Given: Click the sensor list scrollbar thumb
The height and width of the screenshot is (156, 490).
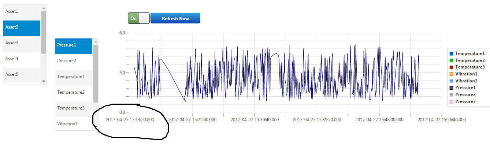Looking at the screenshot, I should pyautogui.click(x=96, y=74).
